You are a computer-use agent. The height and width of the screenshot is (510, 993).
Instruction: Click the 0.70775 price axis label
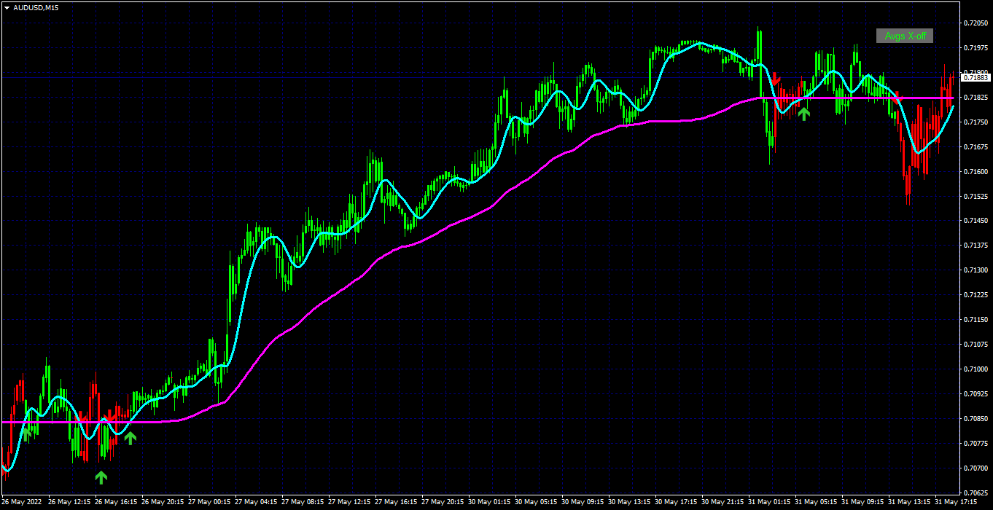click(x=976, y=444)
